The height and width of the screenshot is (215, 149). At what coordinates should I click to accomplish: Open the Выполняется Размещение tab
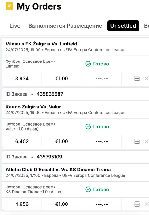tap(65, 26)
